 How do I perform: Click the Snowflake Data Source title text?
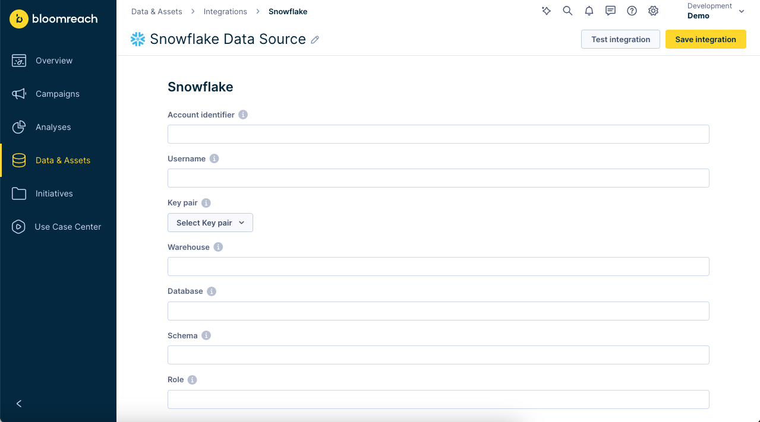[228, 39]
